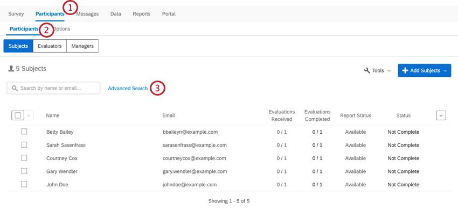Open the Tools dropdown menu
This screenshot has width=458, height=210.
click(x=377, y=70)
